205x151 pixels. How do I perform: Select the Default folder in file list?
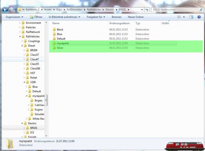click(61, 39)
